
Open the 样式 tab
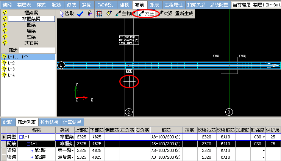tap(41, 5)
